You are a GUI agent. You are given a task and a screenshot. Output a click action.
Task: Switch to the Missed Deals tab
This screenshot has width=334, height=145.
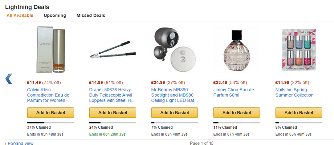(x=91, y=16)
